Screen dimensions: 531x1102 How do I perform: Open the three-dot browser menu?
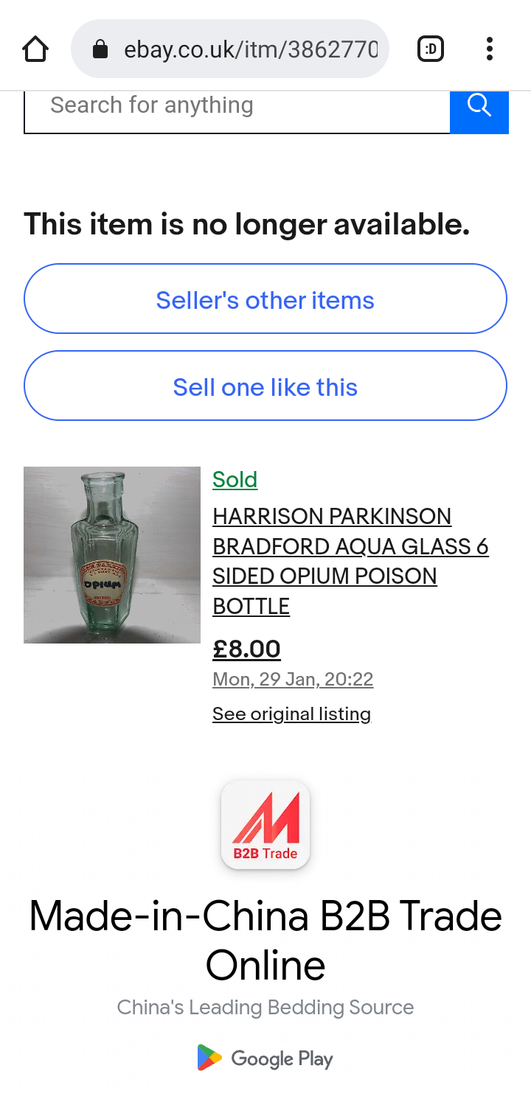pyautogui.click(x=489, y=49)
